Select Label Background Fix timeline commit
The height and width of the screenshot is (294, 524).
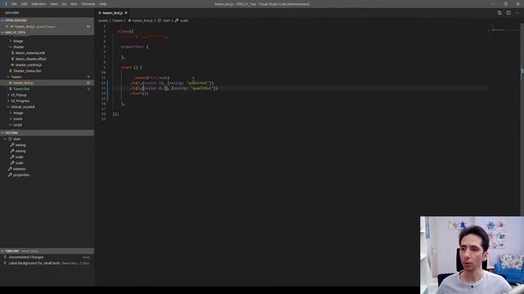tap(47, 263)
